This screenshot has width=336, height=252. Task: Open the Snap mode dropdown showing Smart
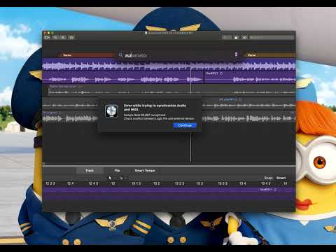[281, 178]
